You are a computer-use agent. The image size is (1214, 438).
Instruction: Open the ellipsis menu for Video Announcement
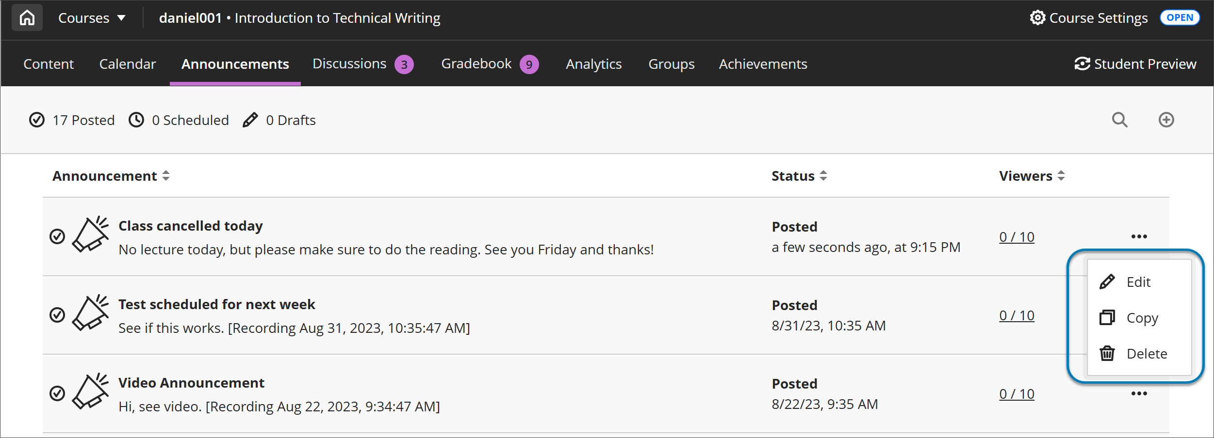tap(1139, 393)
